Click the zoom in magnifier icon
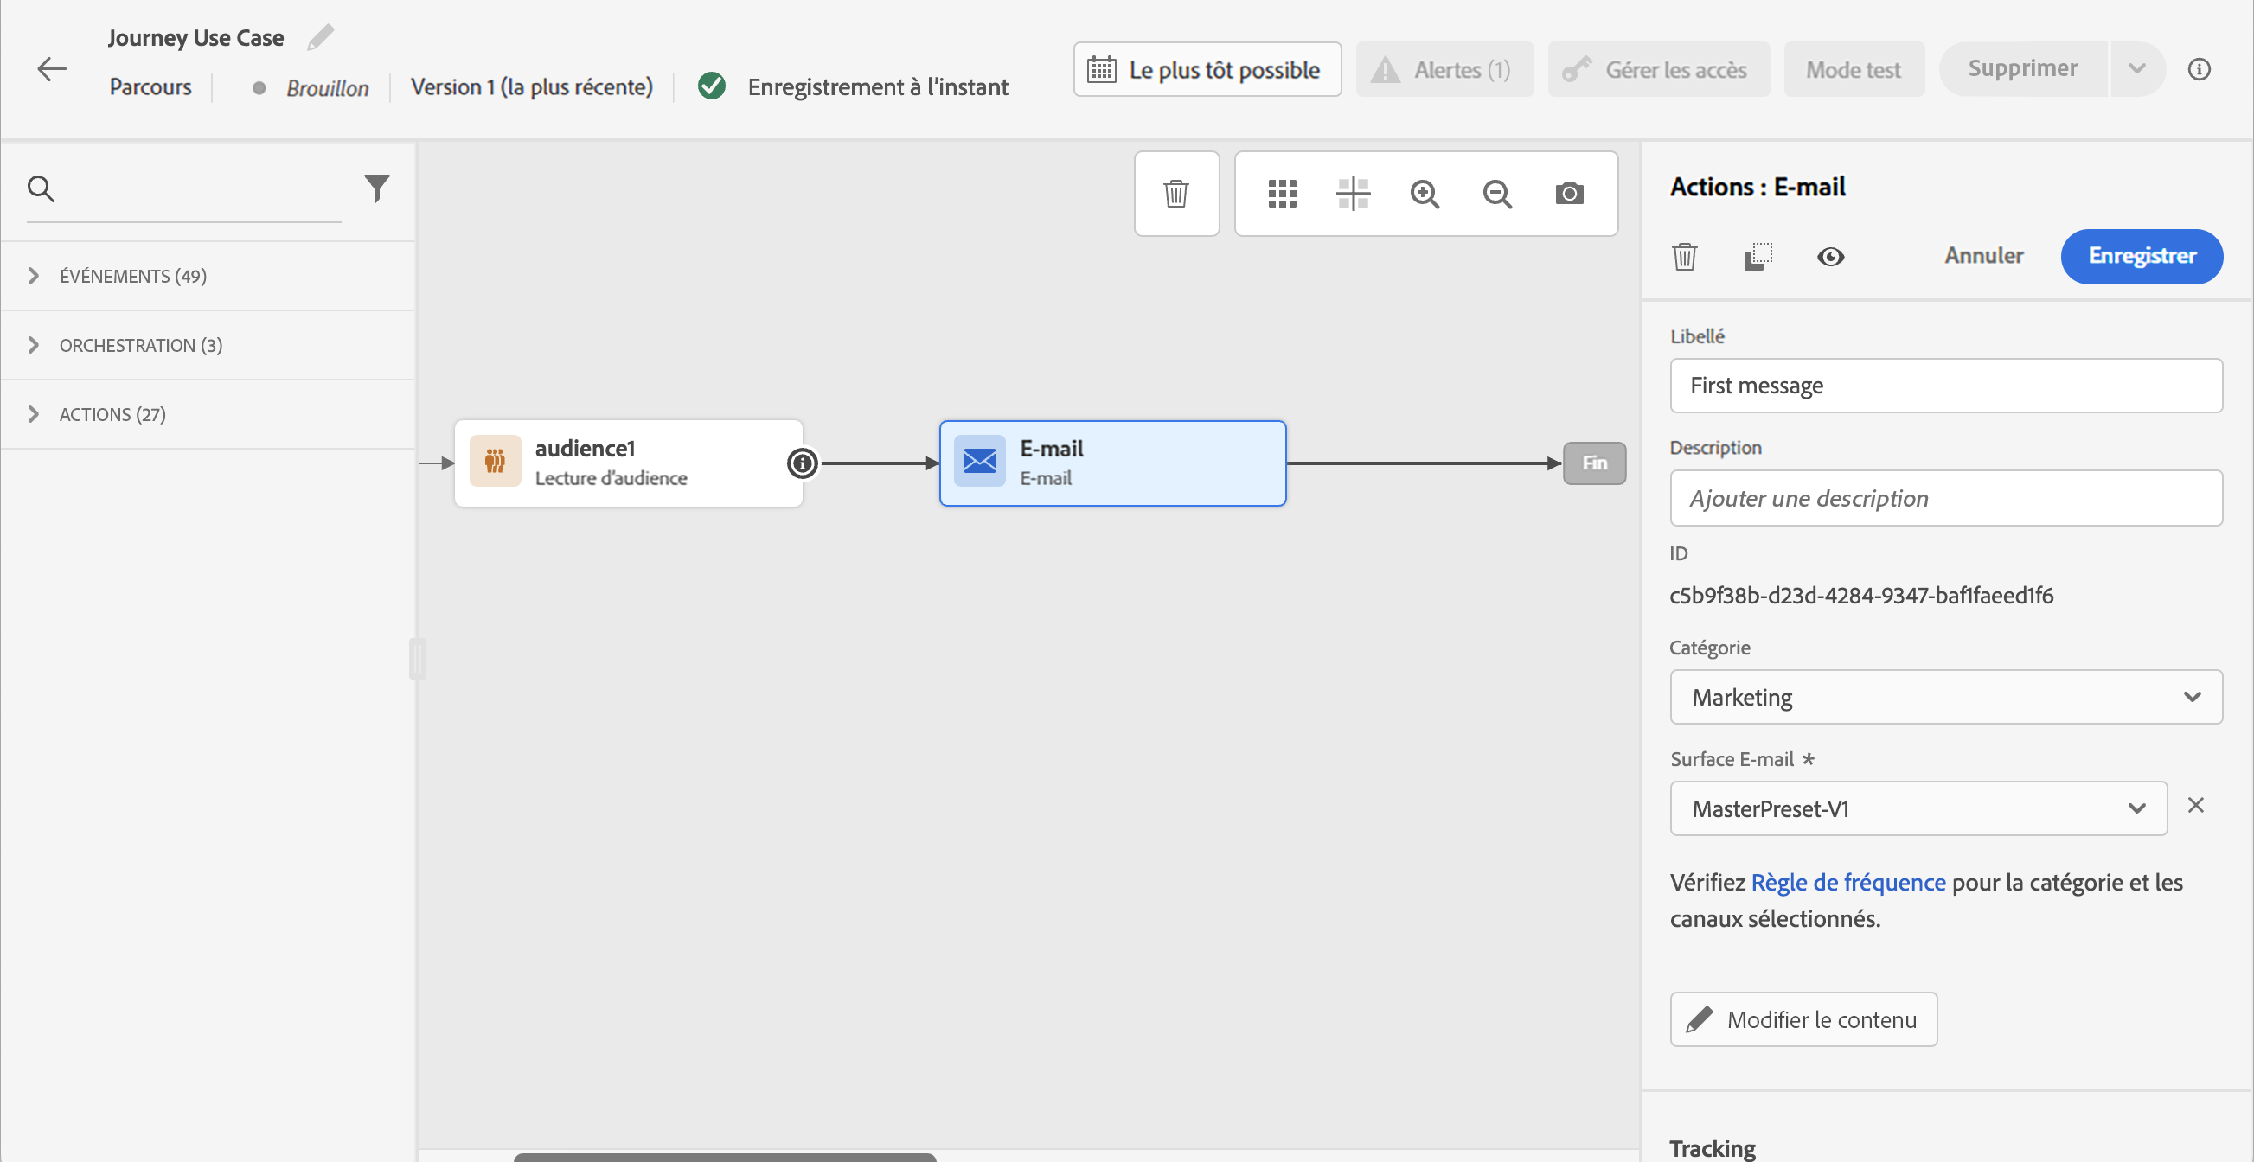 (x=1425, y=193)
